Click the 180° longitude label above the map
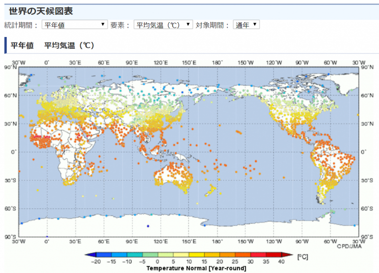 [x=217, y=63]
